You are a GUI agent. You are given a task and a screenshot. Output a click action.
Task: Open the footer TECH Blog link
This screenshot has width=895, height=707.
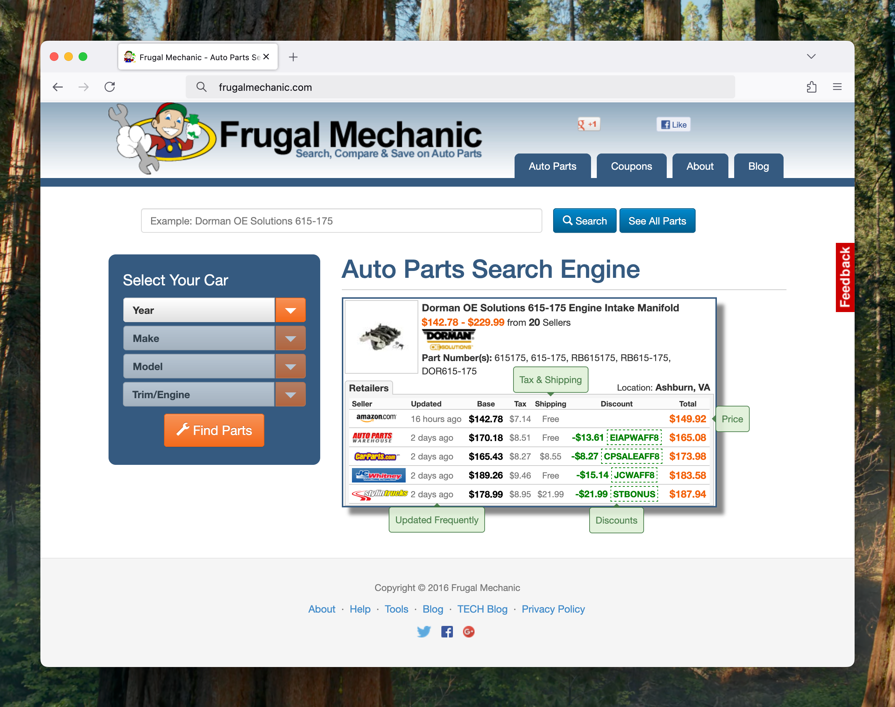click(x=482, y=609)
